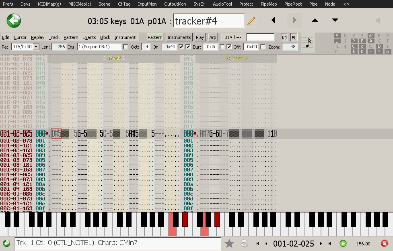Click the musical note icon

point(309,42)
